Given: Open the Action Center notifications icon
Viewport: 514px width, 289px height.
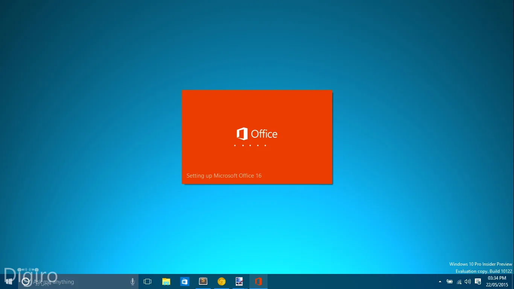Looking at the screenshot, I should point(478,281).
